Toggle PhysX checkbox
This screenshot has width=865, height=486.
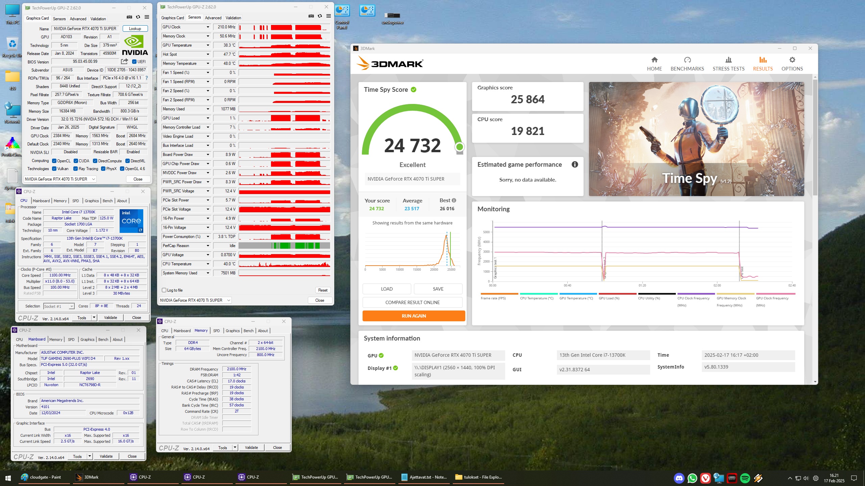pyautogui.click(x=103, y=169)
